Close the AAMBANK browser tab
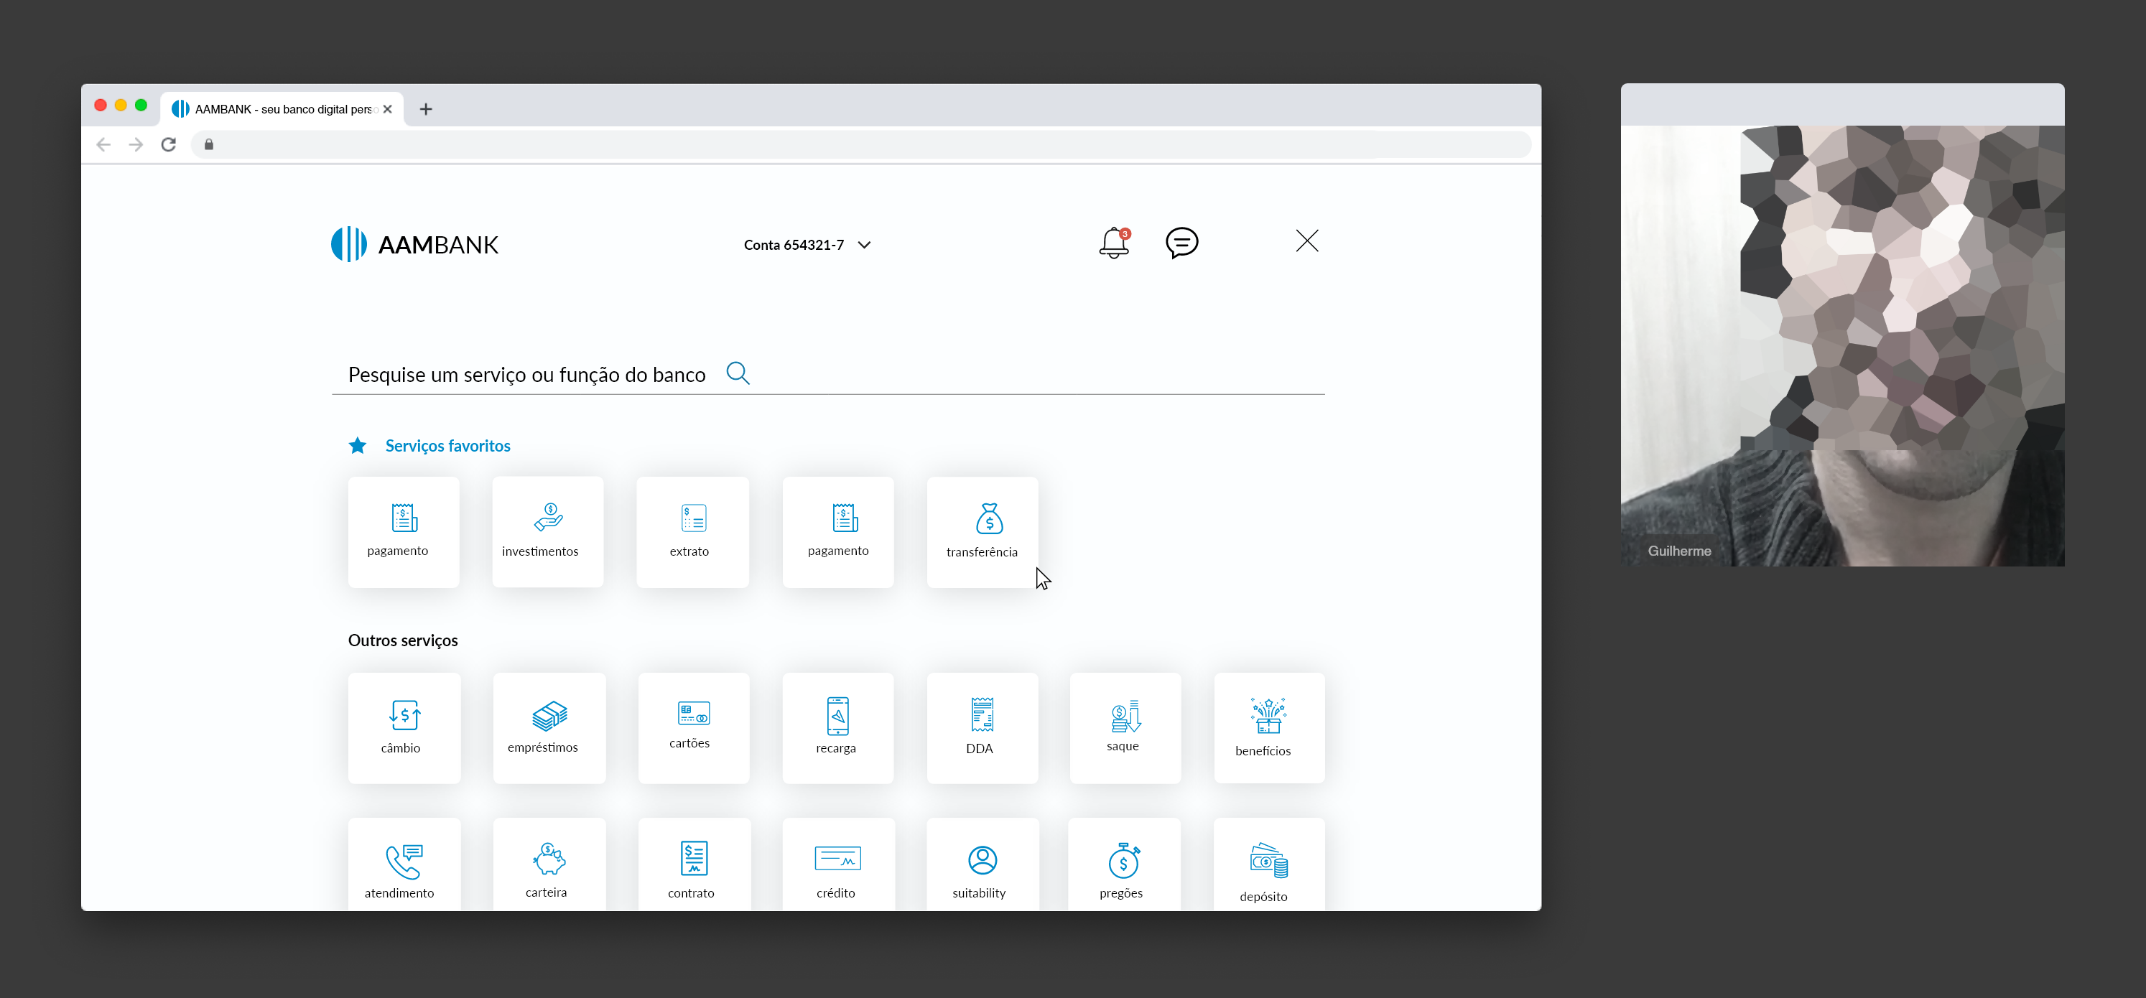2146x998 pixels. [387, 109]
